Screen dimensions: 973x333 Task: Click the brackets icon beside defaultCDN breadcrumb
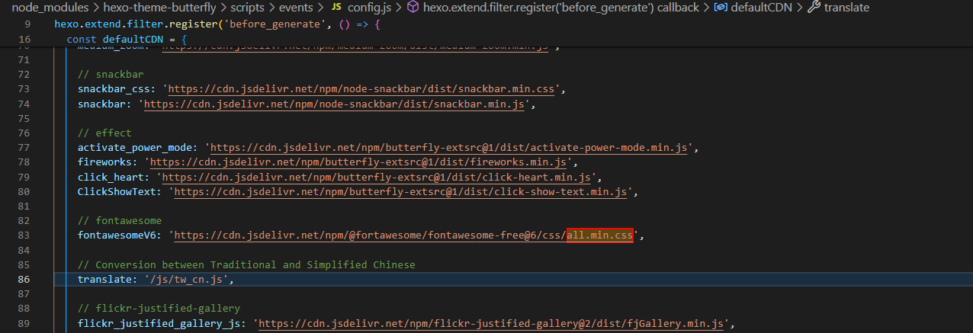(721, 8)
